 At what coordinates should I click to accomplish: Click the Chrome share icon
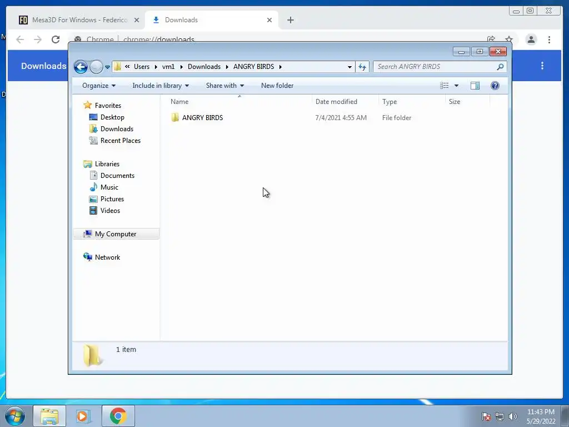491,39
